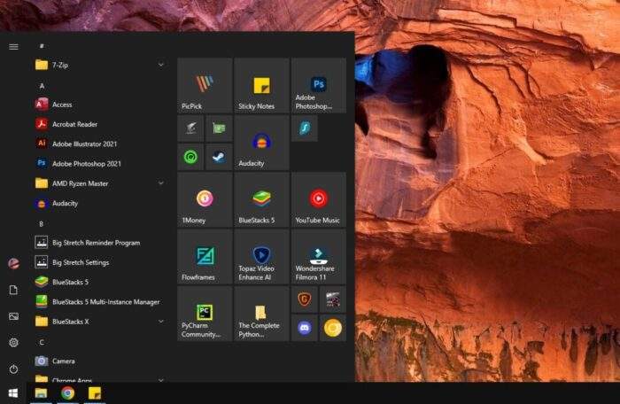Launch the Wondershare Filmora 11 tile
The width and height of the screenshot is (620, 404).
tap(318, 257)
